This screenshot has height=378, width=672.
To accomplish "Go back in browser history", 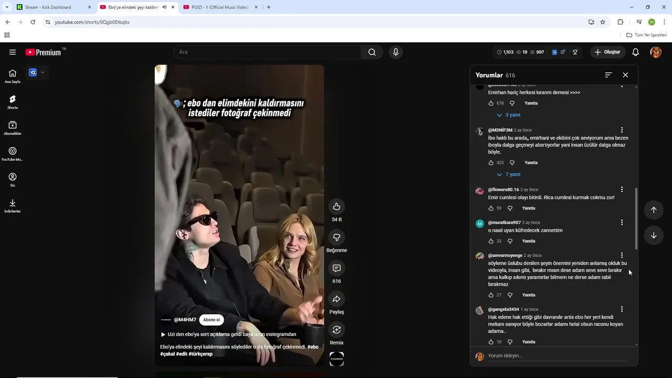I will coord(7,22).
